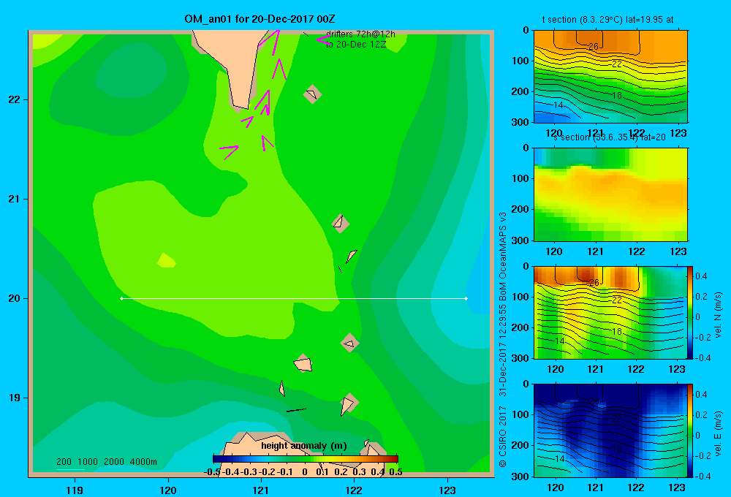Click the 18 contour label in vel. E section
Screen dimensions: 731x497
[x=616, y=449]
